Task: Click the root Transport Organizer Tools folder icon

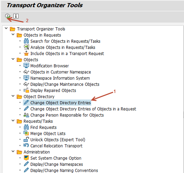Action: pos(13,29)
